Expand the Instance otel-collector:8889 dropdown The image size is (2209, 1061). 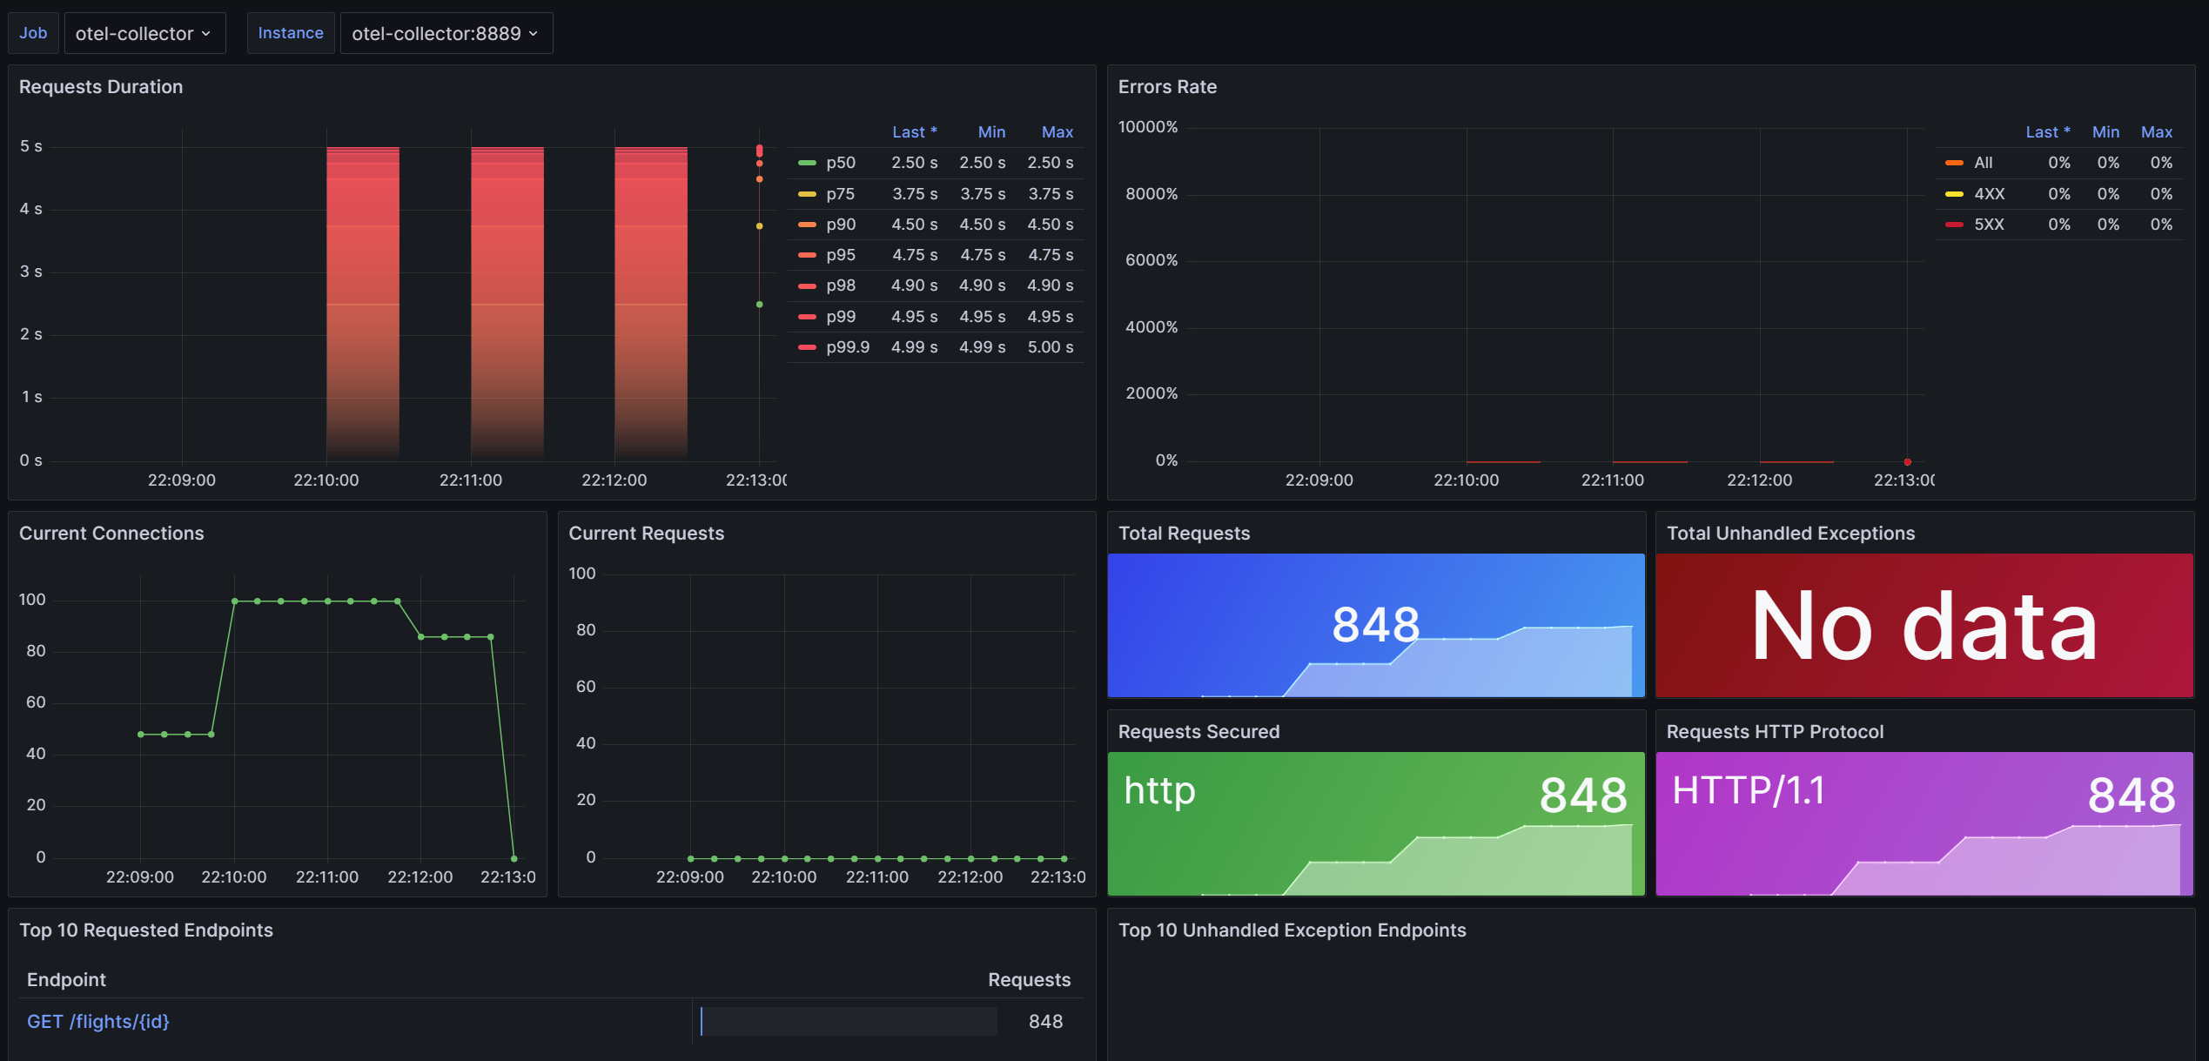[x=446, y=33]
